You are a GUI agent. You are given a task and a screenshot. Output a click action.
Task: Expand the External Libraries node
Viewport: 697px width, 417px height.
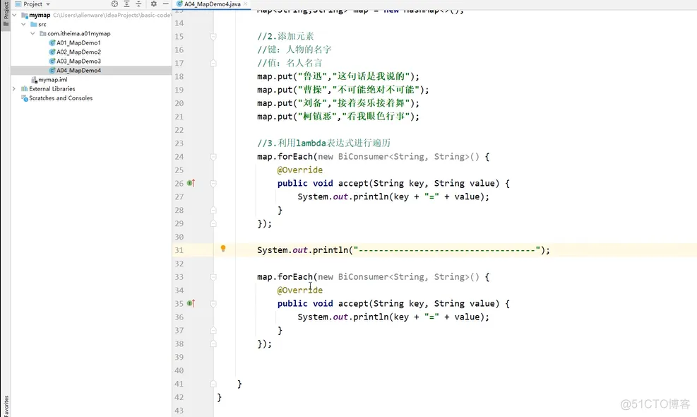pos(14,88)
